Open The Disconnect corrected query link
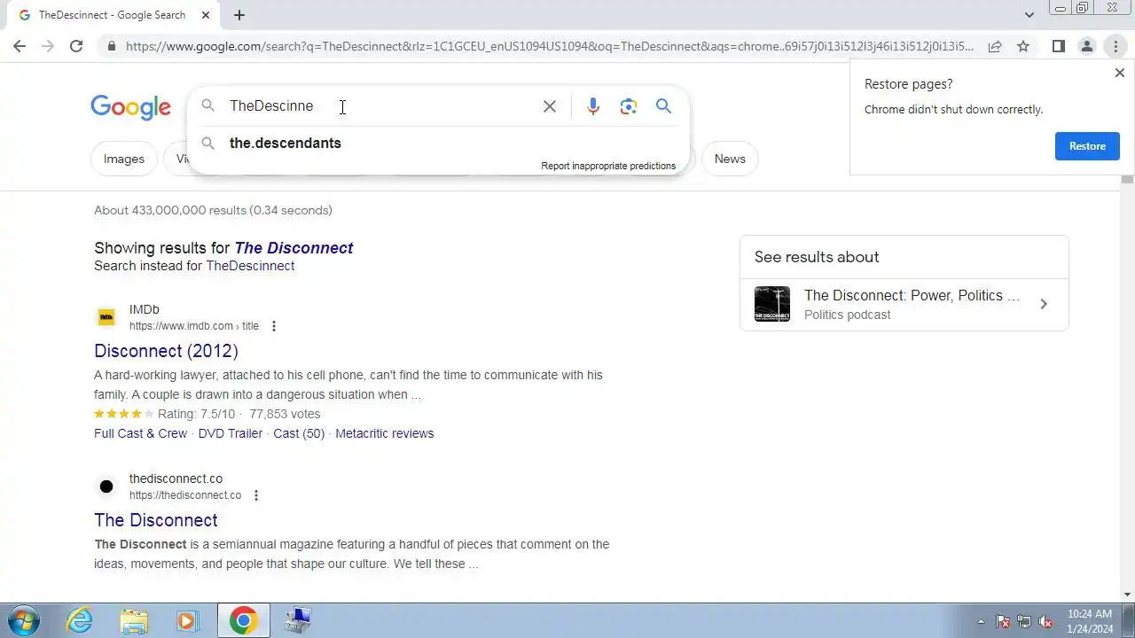 [294, 248]
